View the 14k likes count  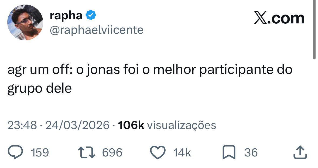(182, 152)
